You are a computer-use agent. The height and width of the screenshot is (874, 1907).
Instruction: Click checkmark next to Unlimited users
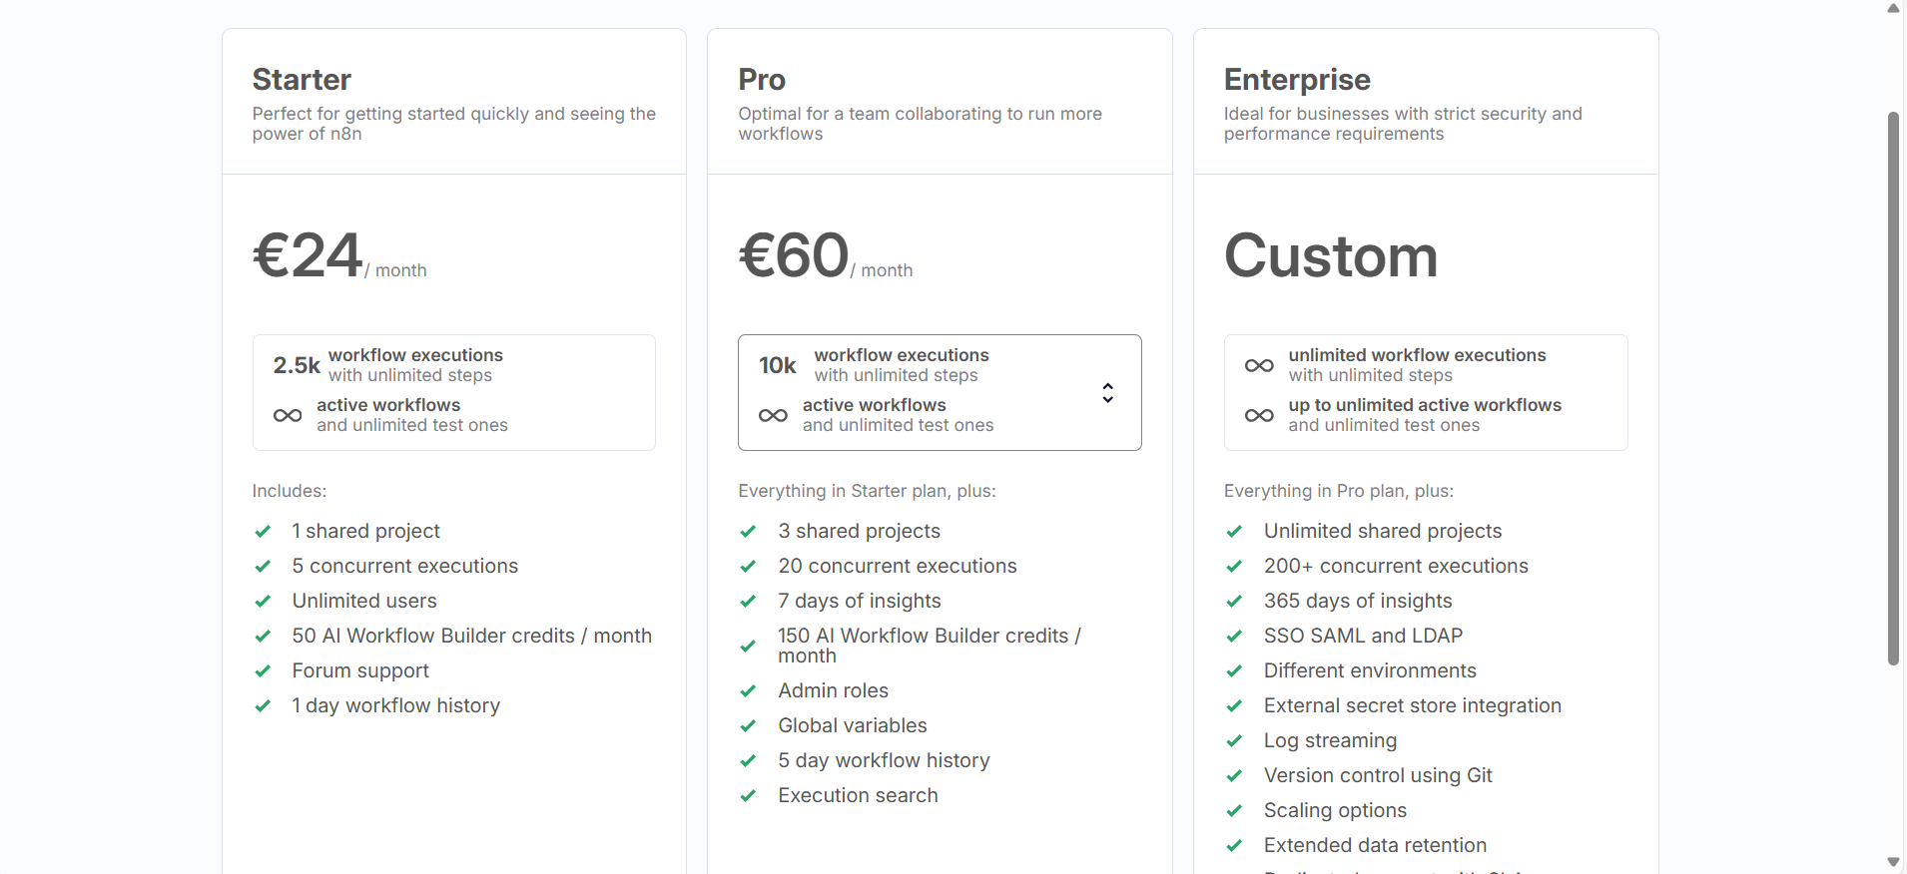tap(263, 602)
